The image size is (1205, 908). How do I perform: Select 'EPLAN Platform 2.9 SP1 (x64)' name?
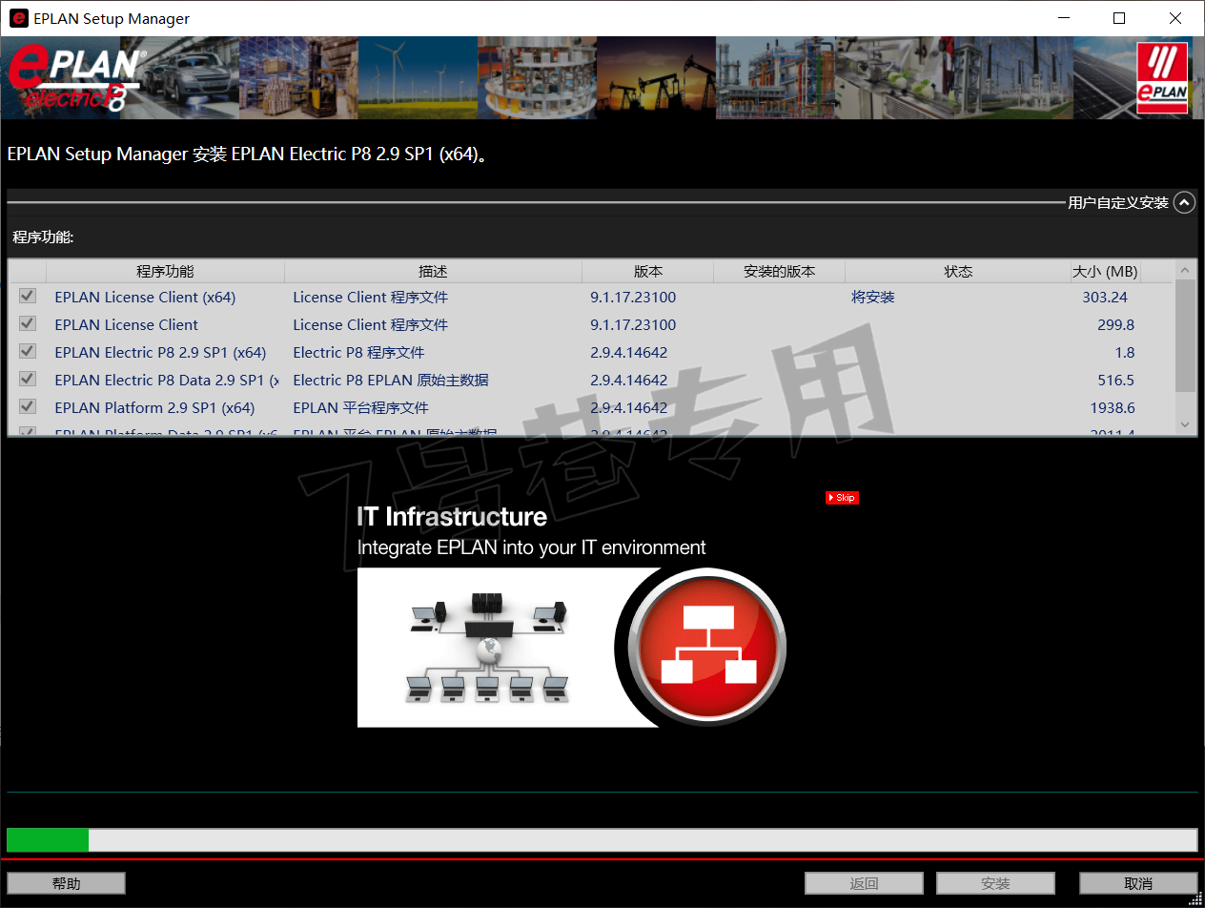click(x=154, y=407)
